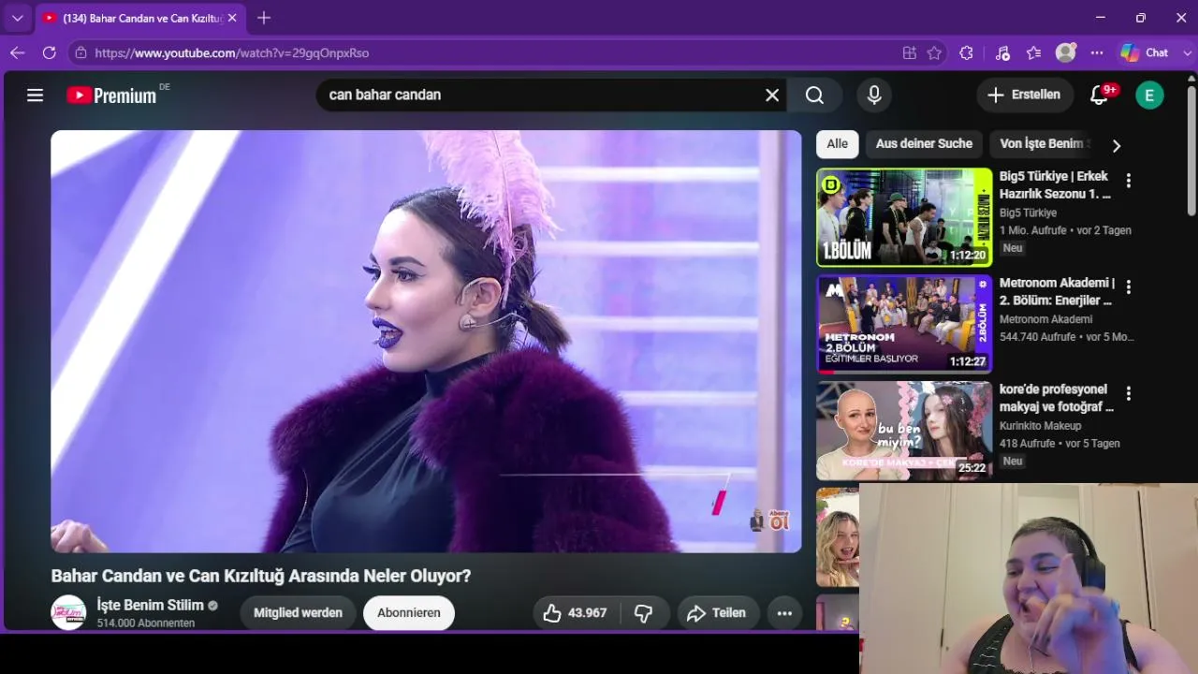1198x674 pixels.
Task: Open 'kore'de profesyonel makyaj' video title
Action: [x=1057, y=399]
